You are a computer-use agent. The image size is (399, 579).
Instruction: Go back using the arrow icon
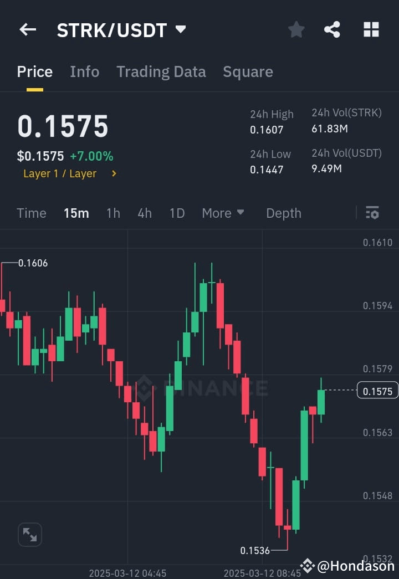28,30
